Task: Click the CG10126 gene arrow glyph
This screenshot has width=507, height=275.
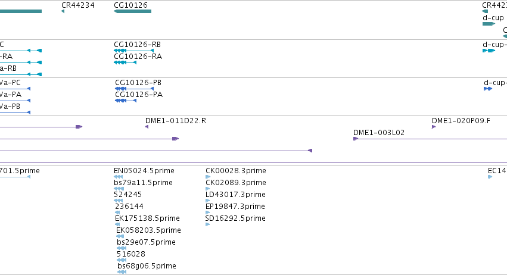Action: coord(133,11)
